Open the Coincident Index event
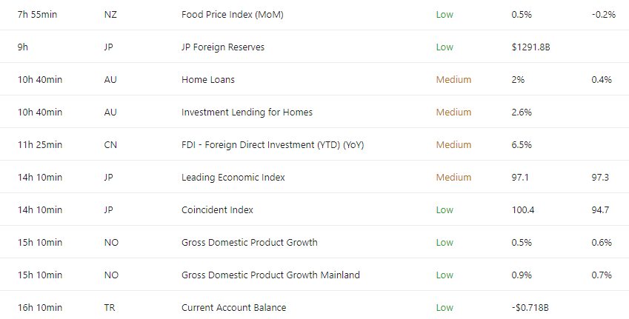The height and width of the screenshot is (319, 629). (217, 210)
